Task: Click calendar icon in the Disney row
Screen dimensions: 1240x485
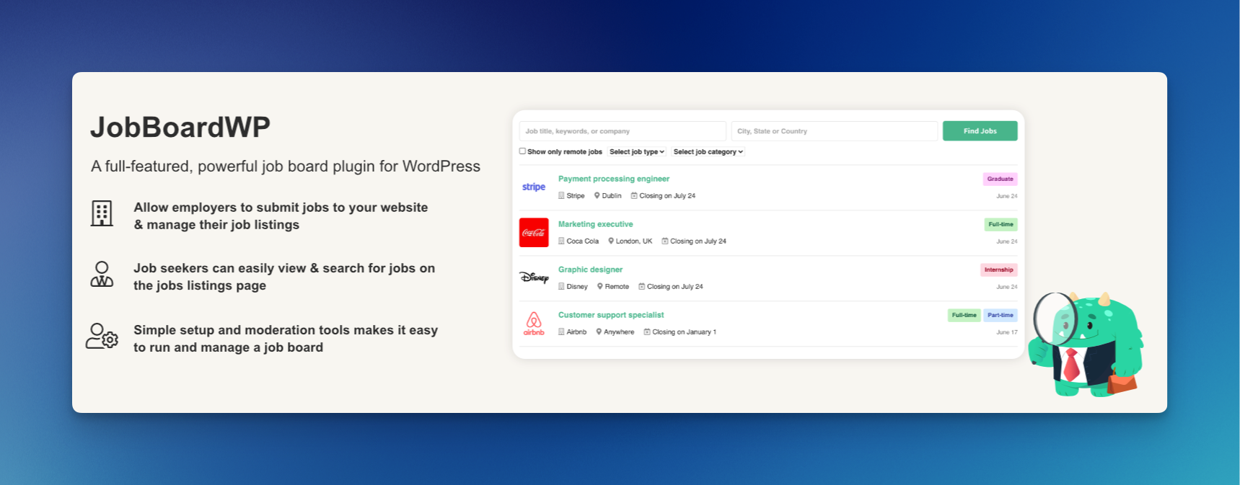Action: (x=641, y=286)
